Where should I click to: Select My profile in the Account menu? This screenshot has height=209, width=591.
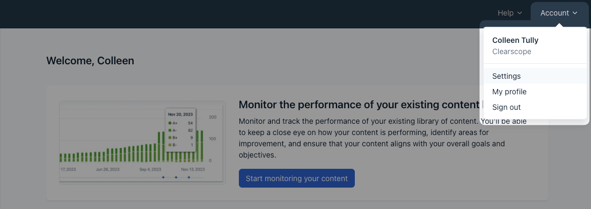(x=535, y=92)
